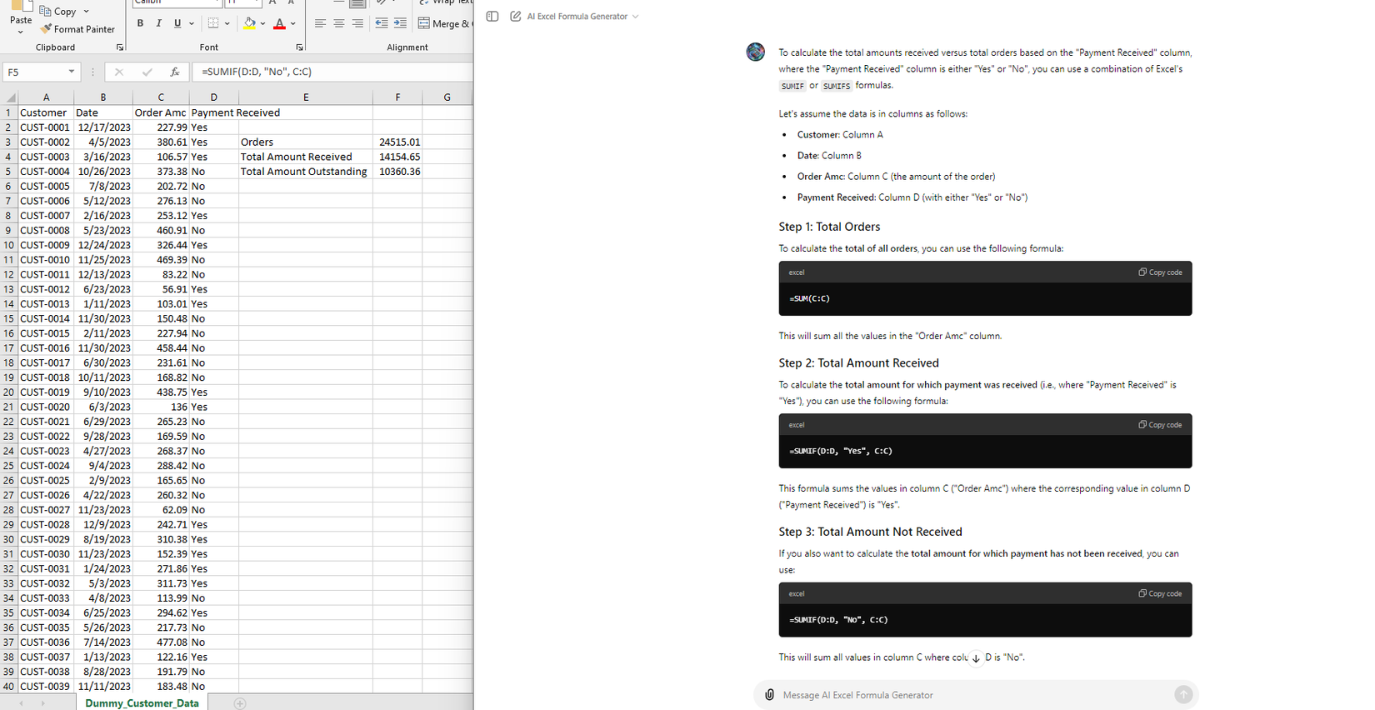The height and width of the screenshot is (710, 1375).
Task: Copy code for the SUM(C:C) formula
Action: click(1160, 272)
